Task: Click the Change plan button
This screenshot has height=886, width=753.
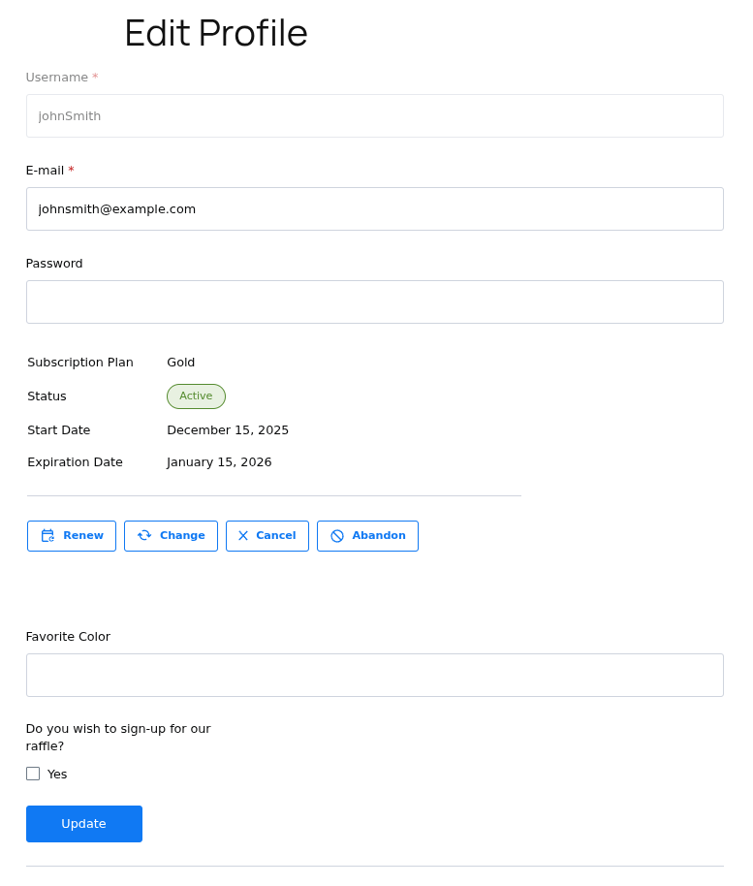Action: click(171, 535)
